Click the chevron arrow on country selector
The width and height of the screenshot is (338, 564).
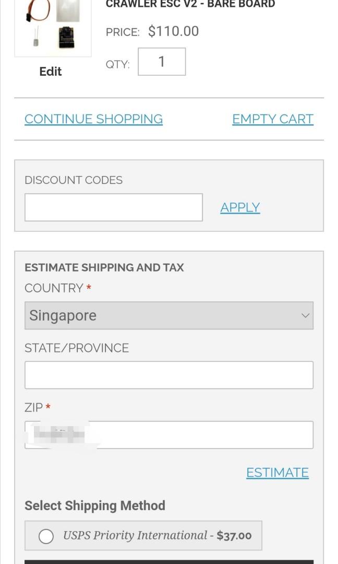click(x=305, y=315)
